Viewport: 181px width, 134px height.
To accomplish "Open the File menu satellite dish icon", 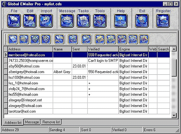I will pos(14,21).
